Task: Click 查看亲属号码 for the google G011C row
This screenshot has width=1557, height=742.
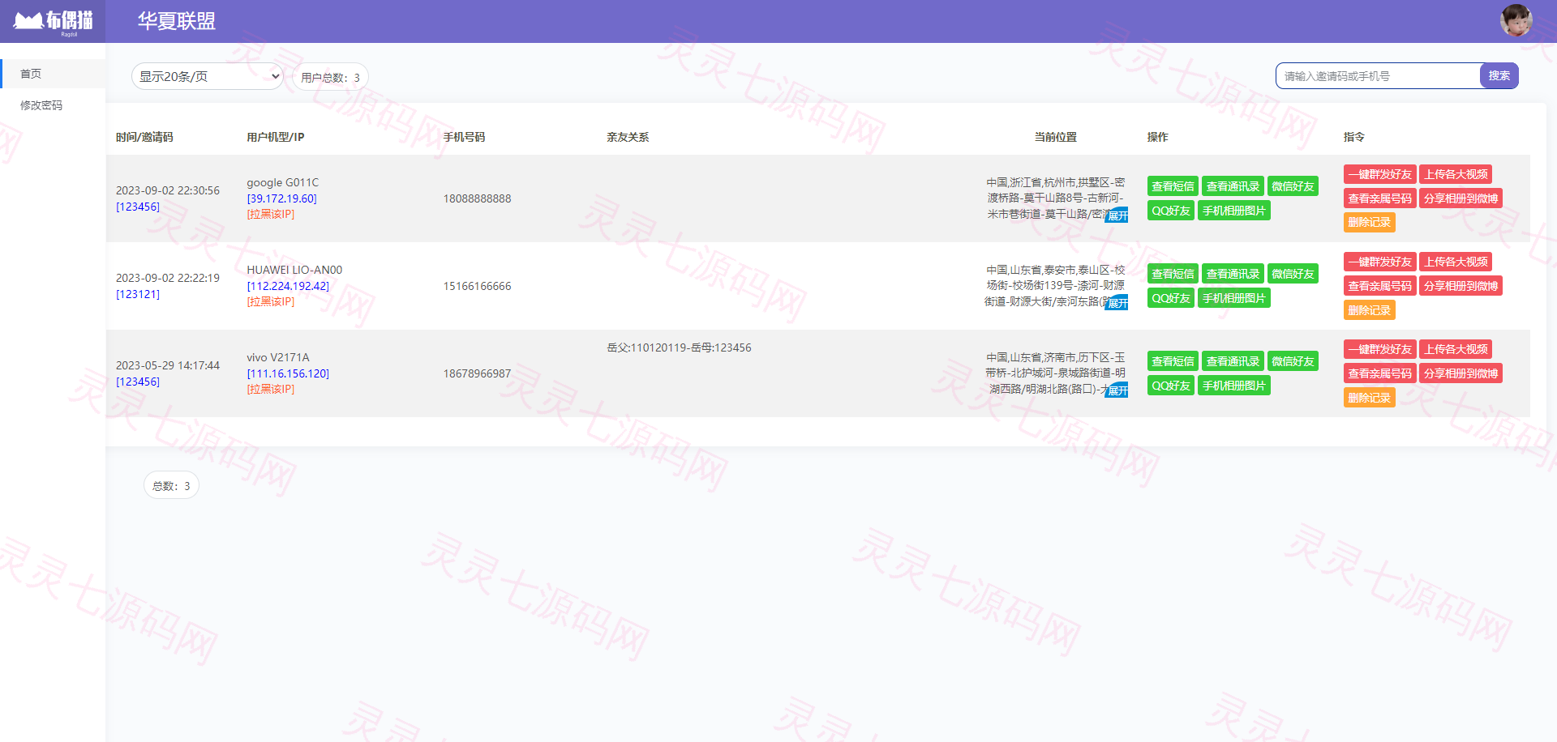Action: coord(1380,198)
